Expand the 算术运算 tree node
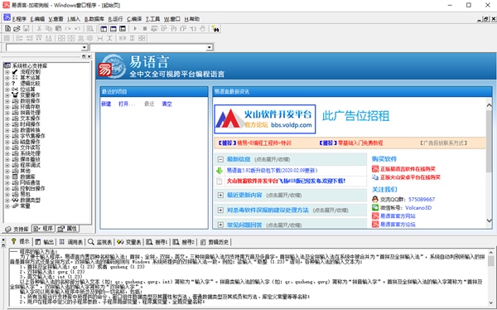 (x=7, y=78)
